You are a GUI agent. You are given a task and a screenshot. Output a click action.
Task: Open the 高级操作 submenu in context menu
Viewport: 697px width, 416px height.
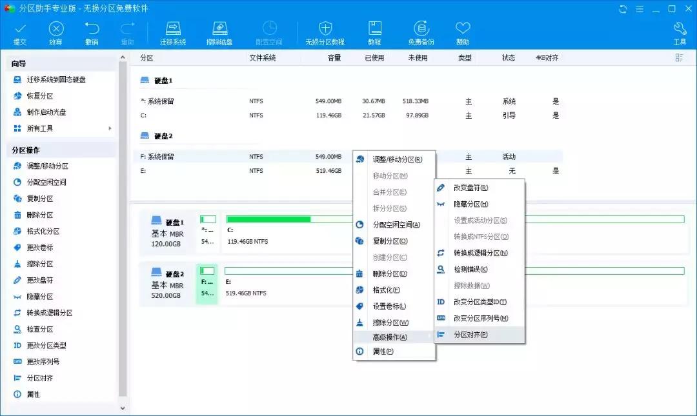(390, 337)
